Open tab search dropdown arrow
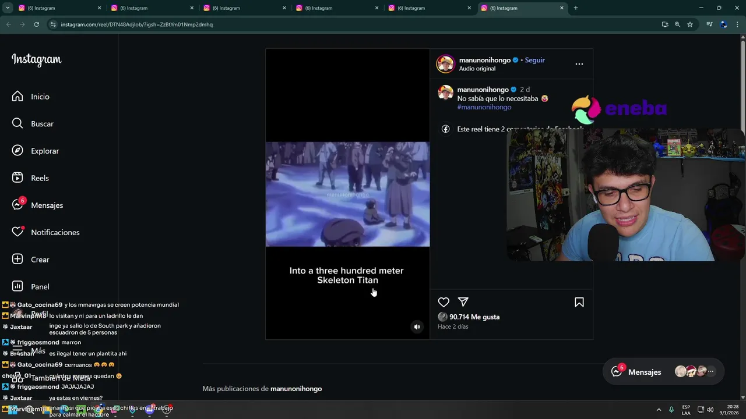 coord(8,8)
